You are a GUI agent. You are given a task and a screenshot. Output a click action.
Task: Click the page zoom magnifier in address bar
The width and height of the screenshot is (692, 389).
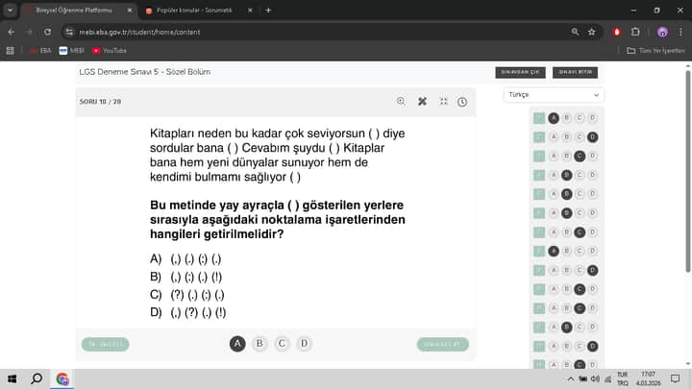(575, 32)
